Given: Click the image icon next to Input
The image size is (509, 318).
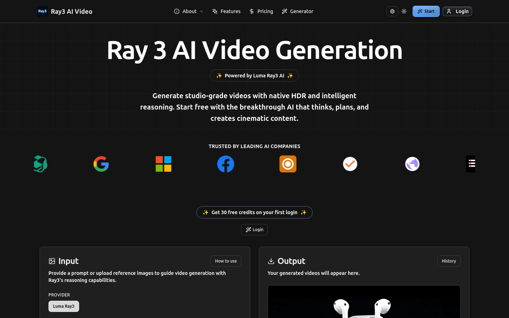Looking at the screenshot, I should coord(52,261).
